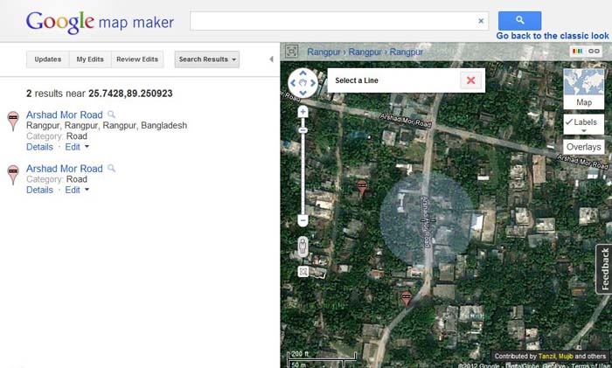The image size is (612, 368).
Task: Click the colored bars icon on map header
Action: (577, 51)
